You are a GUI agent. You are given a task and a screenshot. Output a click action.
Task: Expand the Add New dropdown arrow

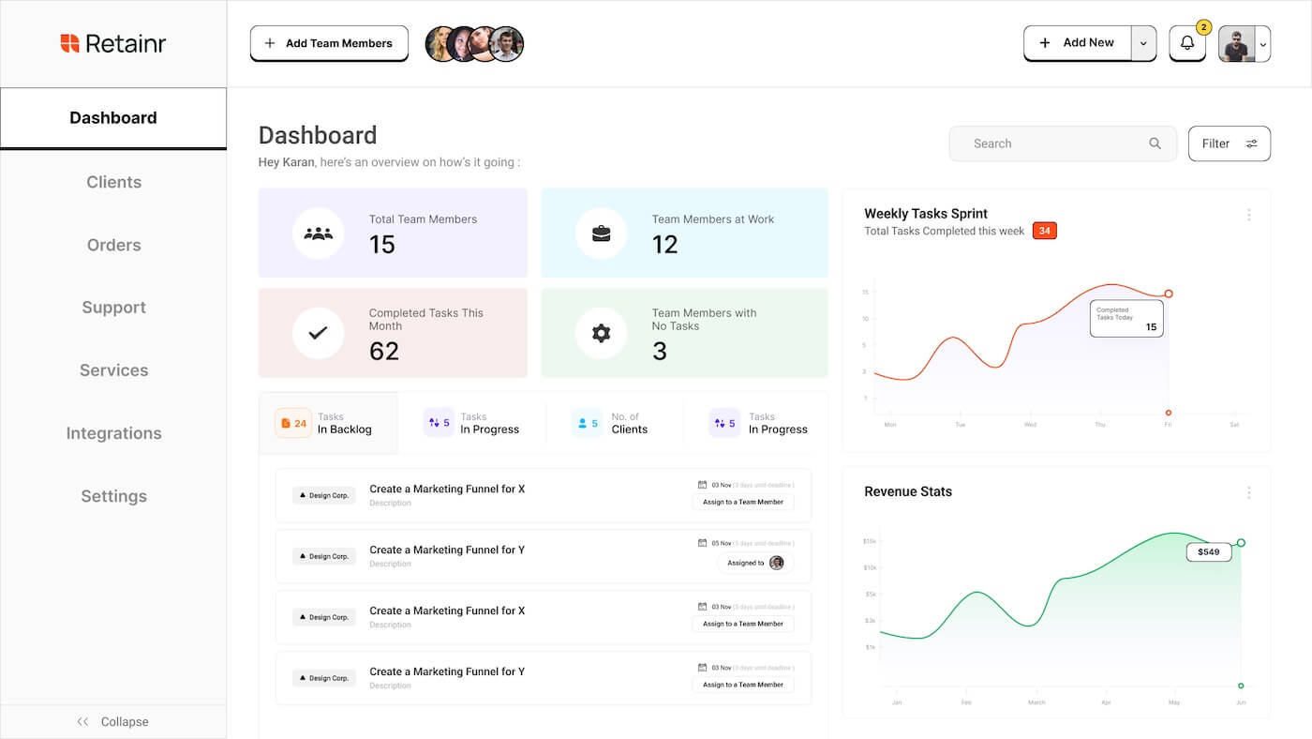pyautogui.click(x=1143, y=43)
